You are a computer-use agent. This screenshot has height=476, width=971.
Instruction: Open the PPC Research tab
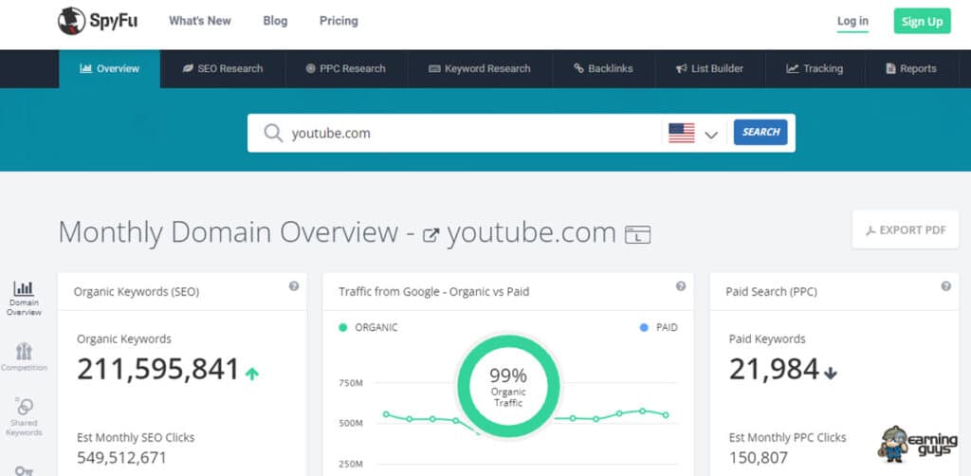tap(345, 68)
